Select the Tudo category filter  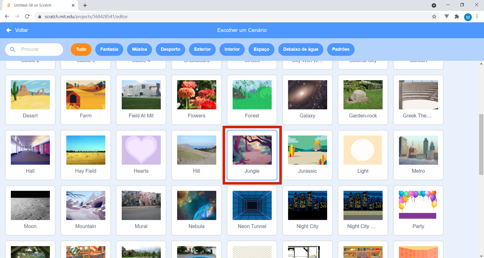(81, 49)
